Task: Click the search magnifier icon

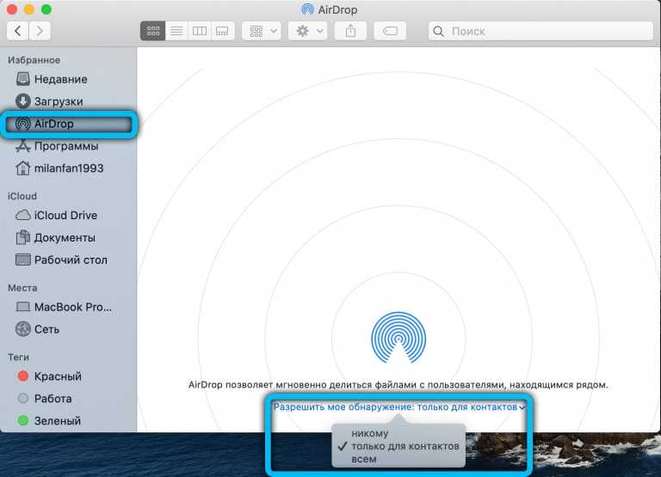Action: (438, 31)
